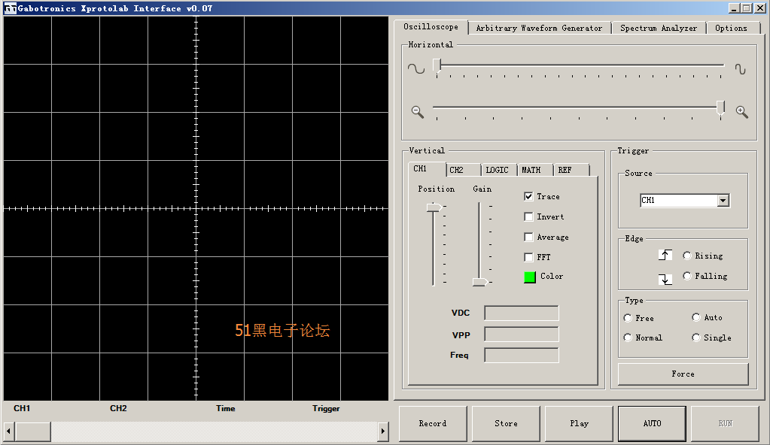Click the horizontal scrollbar thumb under display

tap(32, 431)
